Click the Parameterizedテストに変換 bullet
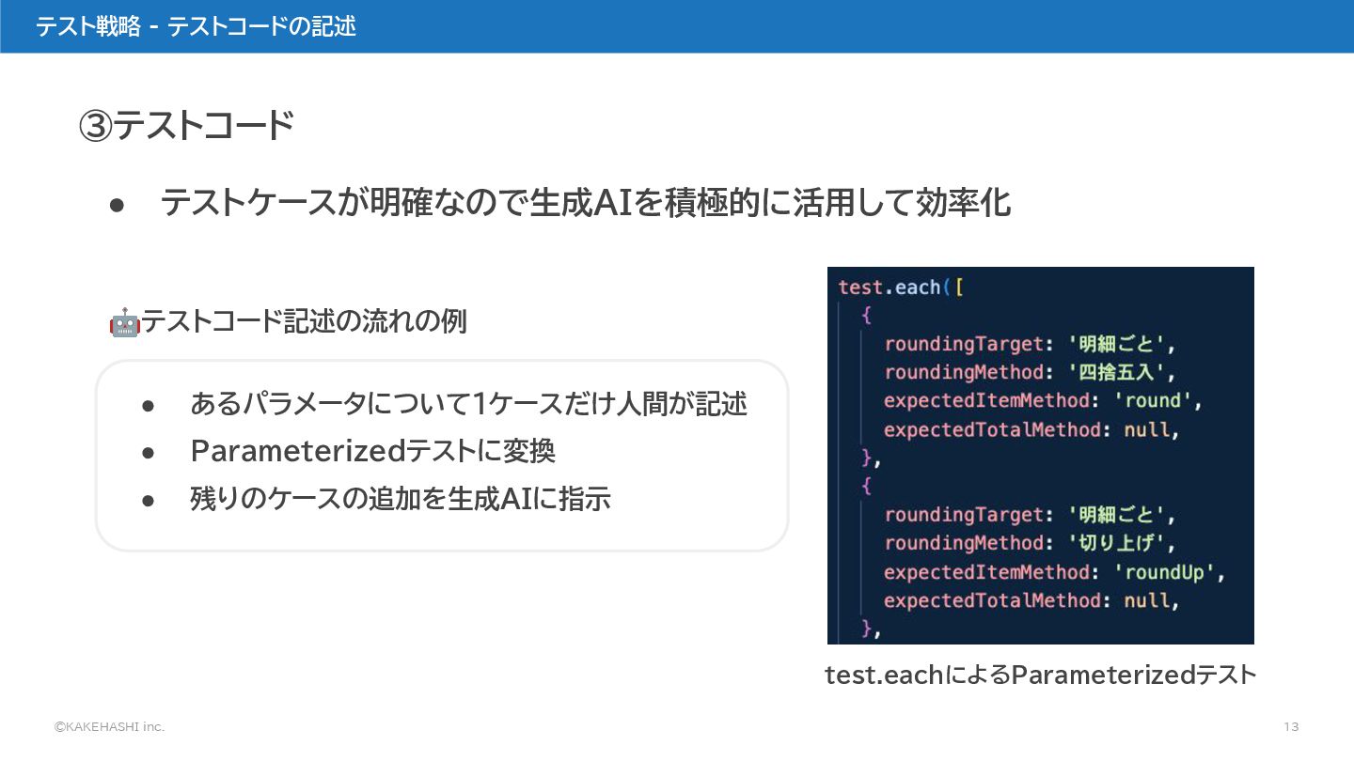Image resolution: width=1354 pixels, height=761 pixels. point(372,451)
